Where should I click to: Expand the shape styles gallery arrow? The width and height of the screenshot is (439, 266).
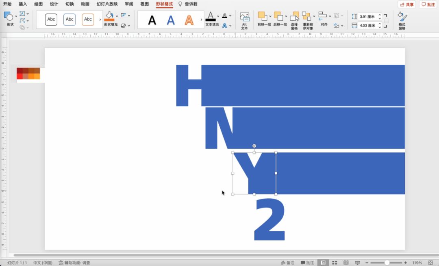tap(100, 19)
